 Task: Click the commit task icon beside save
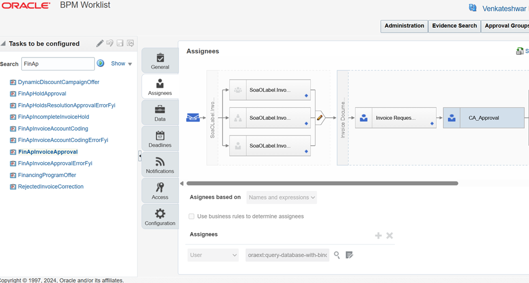pyautogui.click(x=130, y=43)
